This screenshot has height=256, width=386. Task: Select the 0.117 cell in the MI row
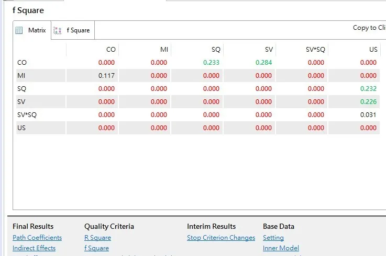click(x=106, y=76)
